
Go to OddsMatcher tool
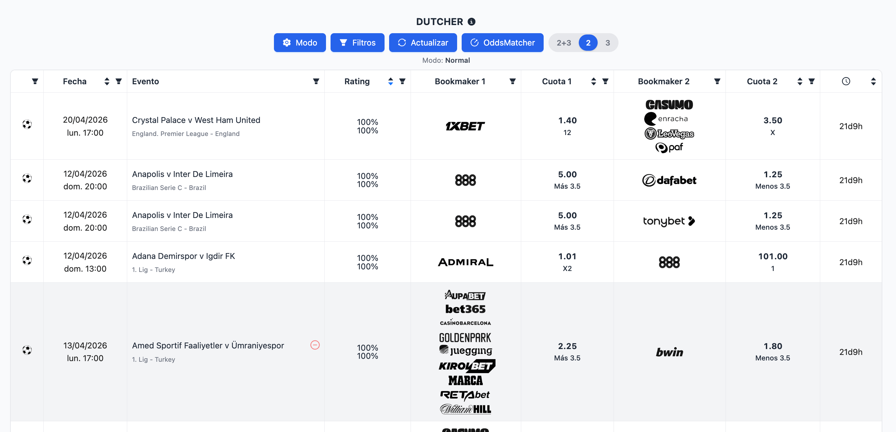tap(502, 42)
